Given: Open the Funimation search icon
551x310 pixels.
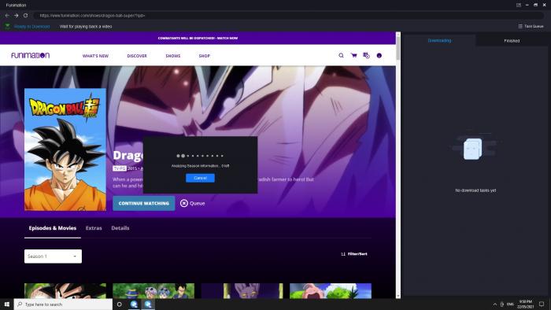Looking at the screenshot, I should (x=341, y=56).
